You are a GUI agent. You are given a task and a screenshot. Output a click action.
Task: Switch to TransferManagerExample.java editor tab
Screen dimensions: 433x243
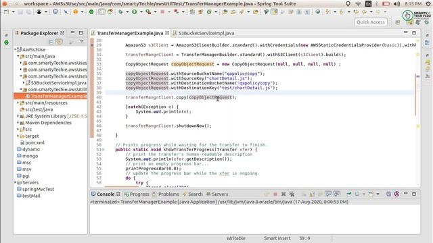(130, 33)
